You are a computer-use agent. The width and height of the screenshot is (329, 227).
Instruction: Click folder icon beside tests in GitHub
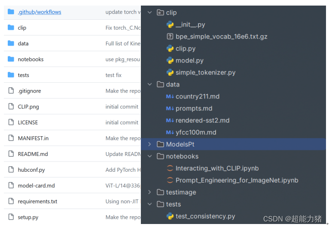(11, 75)
